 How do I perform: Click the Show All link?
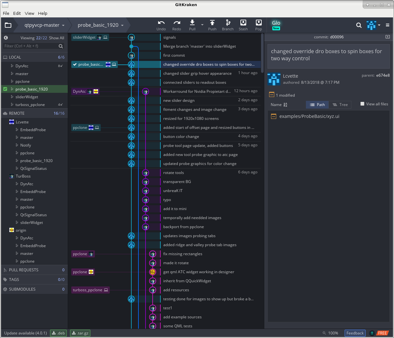coord(56,38)
